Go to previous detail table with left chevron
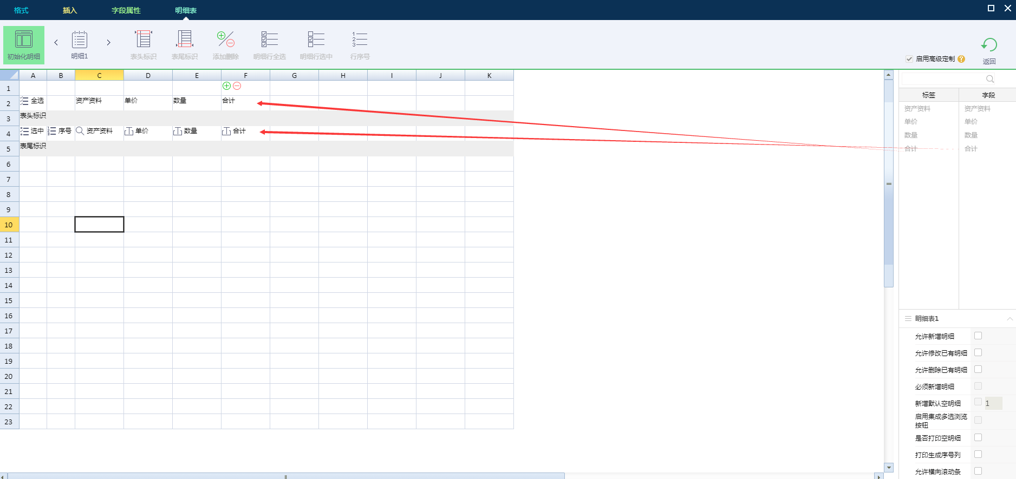Screen dimensions: 1016x479 [56, 42]
